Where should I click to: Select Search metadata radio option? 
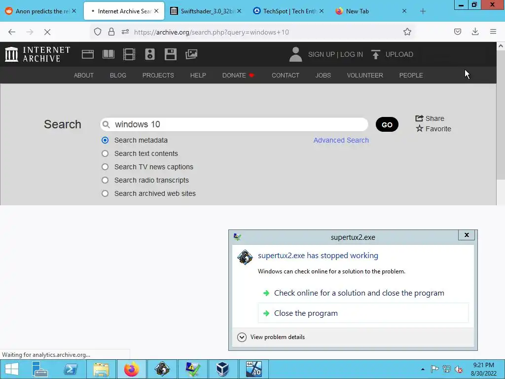pyautogui.click(x=105, y=140)
